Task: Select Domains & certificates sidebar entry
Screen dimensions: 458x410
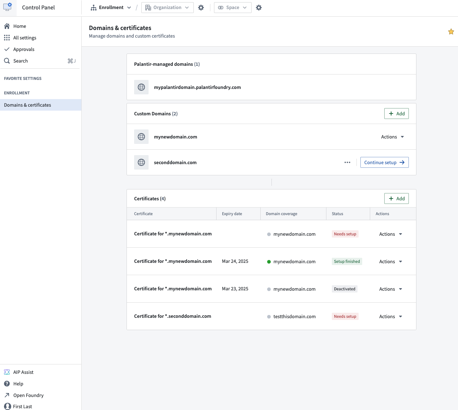Action: [40, 105]
